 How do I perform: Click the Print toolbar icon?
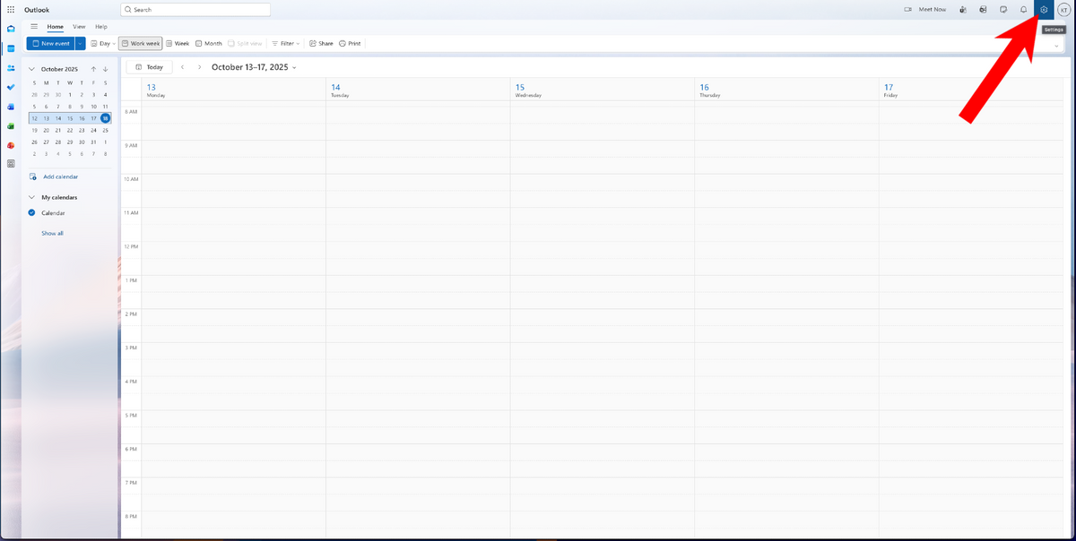pyautogui.click(x=350, y=43)
